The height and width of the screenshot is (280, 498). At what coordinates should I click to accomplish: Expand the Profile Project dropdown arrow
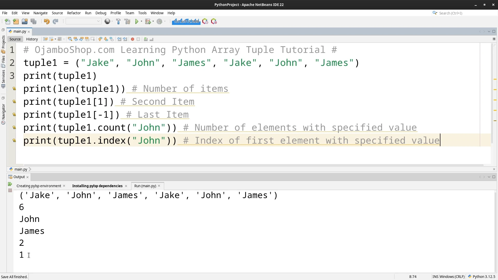(165, 22)
